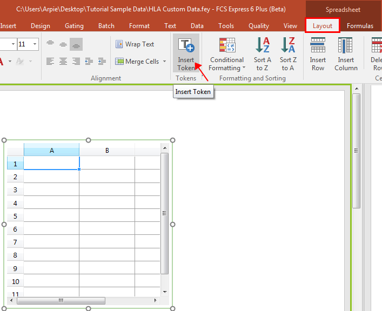Select column B header
Viewport: 382px width, 311px height.
tap(107, 150)
